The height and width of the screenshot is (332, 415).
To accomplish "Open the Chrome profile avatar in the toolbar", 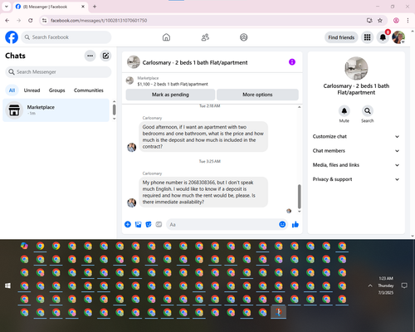I will click(x=396, y=21).
